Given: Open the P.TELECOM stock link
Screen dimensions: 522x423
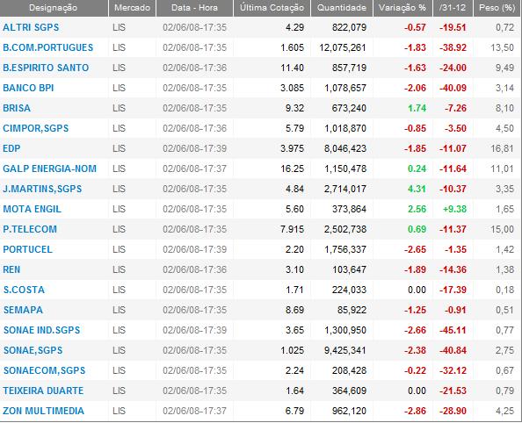Looking at the screenshot, I should 30,229.
